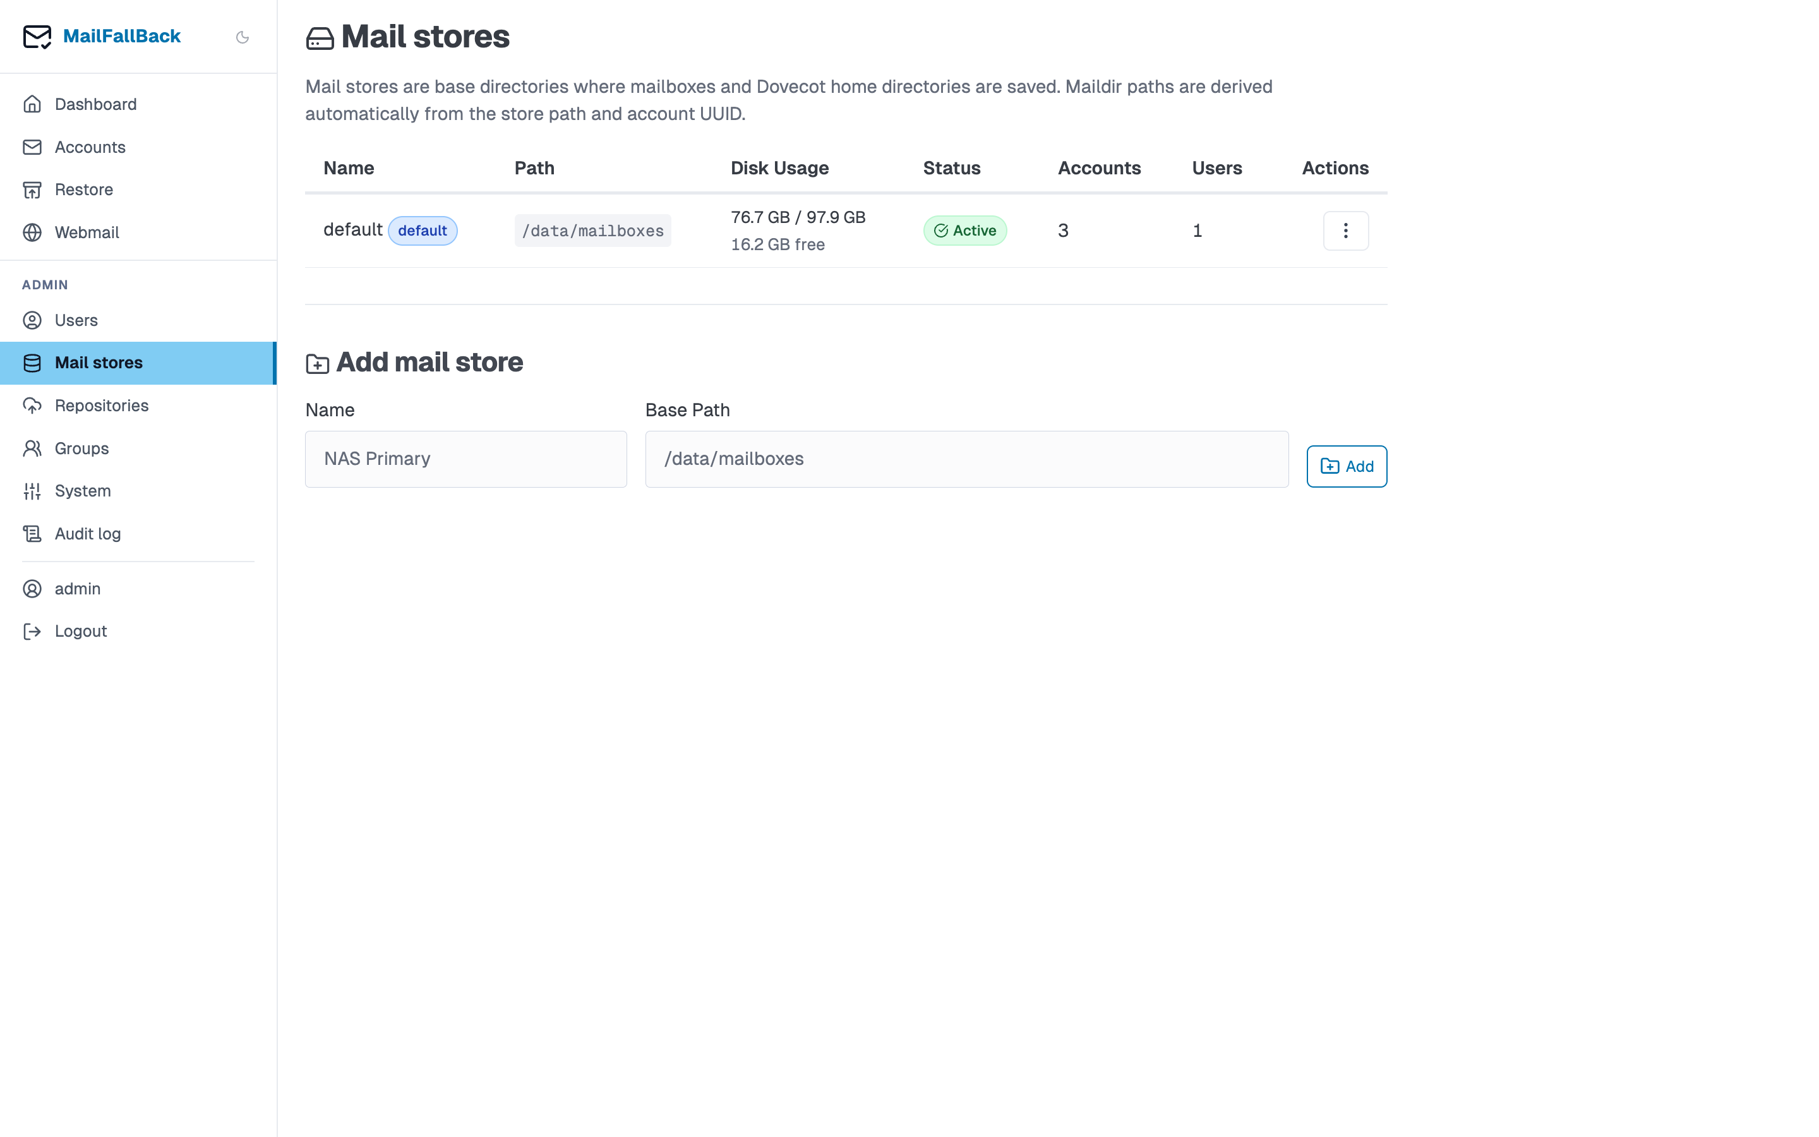
Task: Click the Webmail globe icon
Action: [32, 232]
